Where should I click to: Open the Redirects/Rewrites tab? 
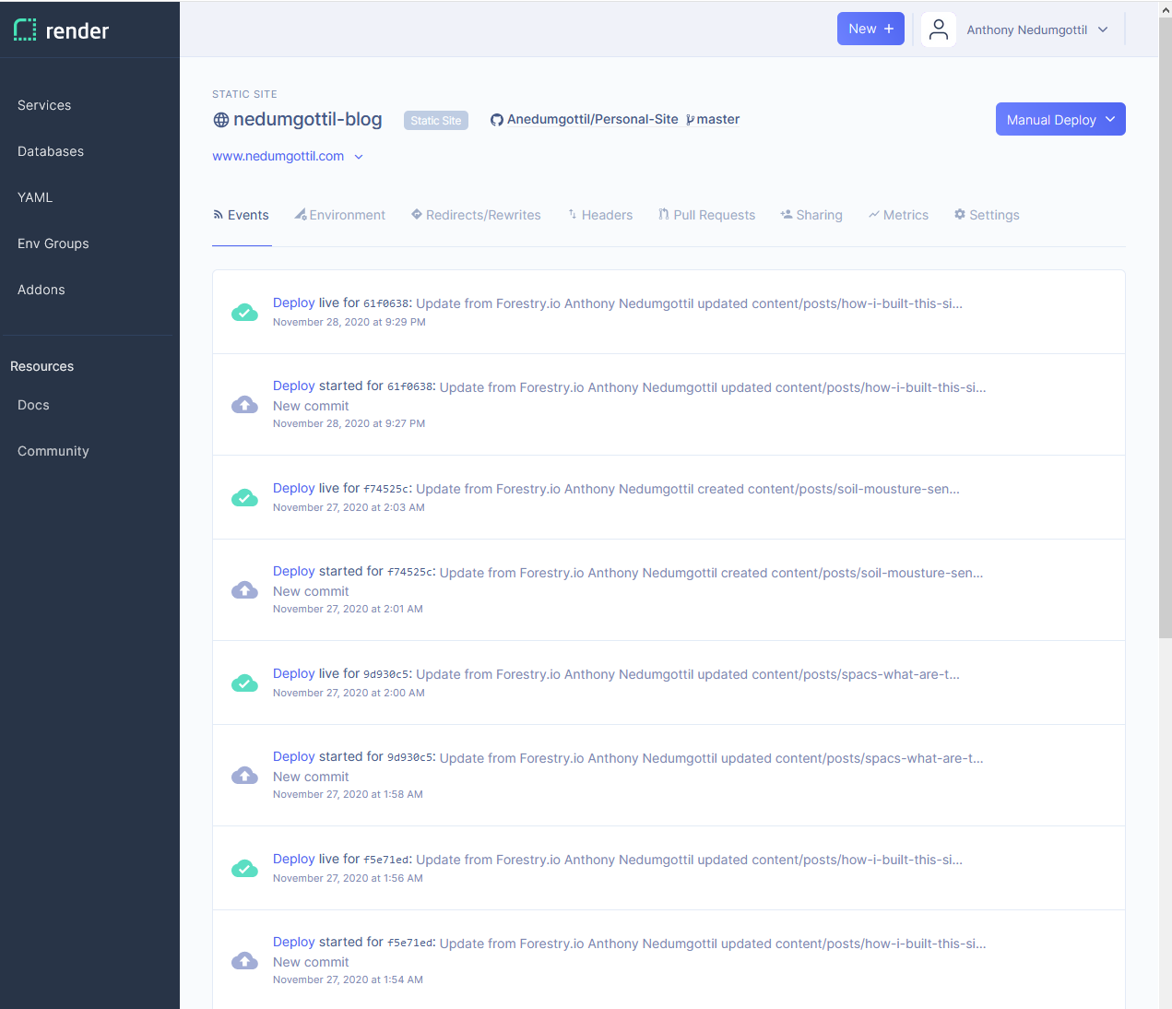[476, 215]
